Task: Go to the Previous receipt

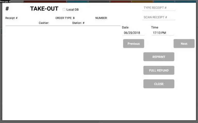Action: tap(134, 44)
